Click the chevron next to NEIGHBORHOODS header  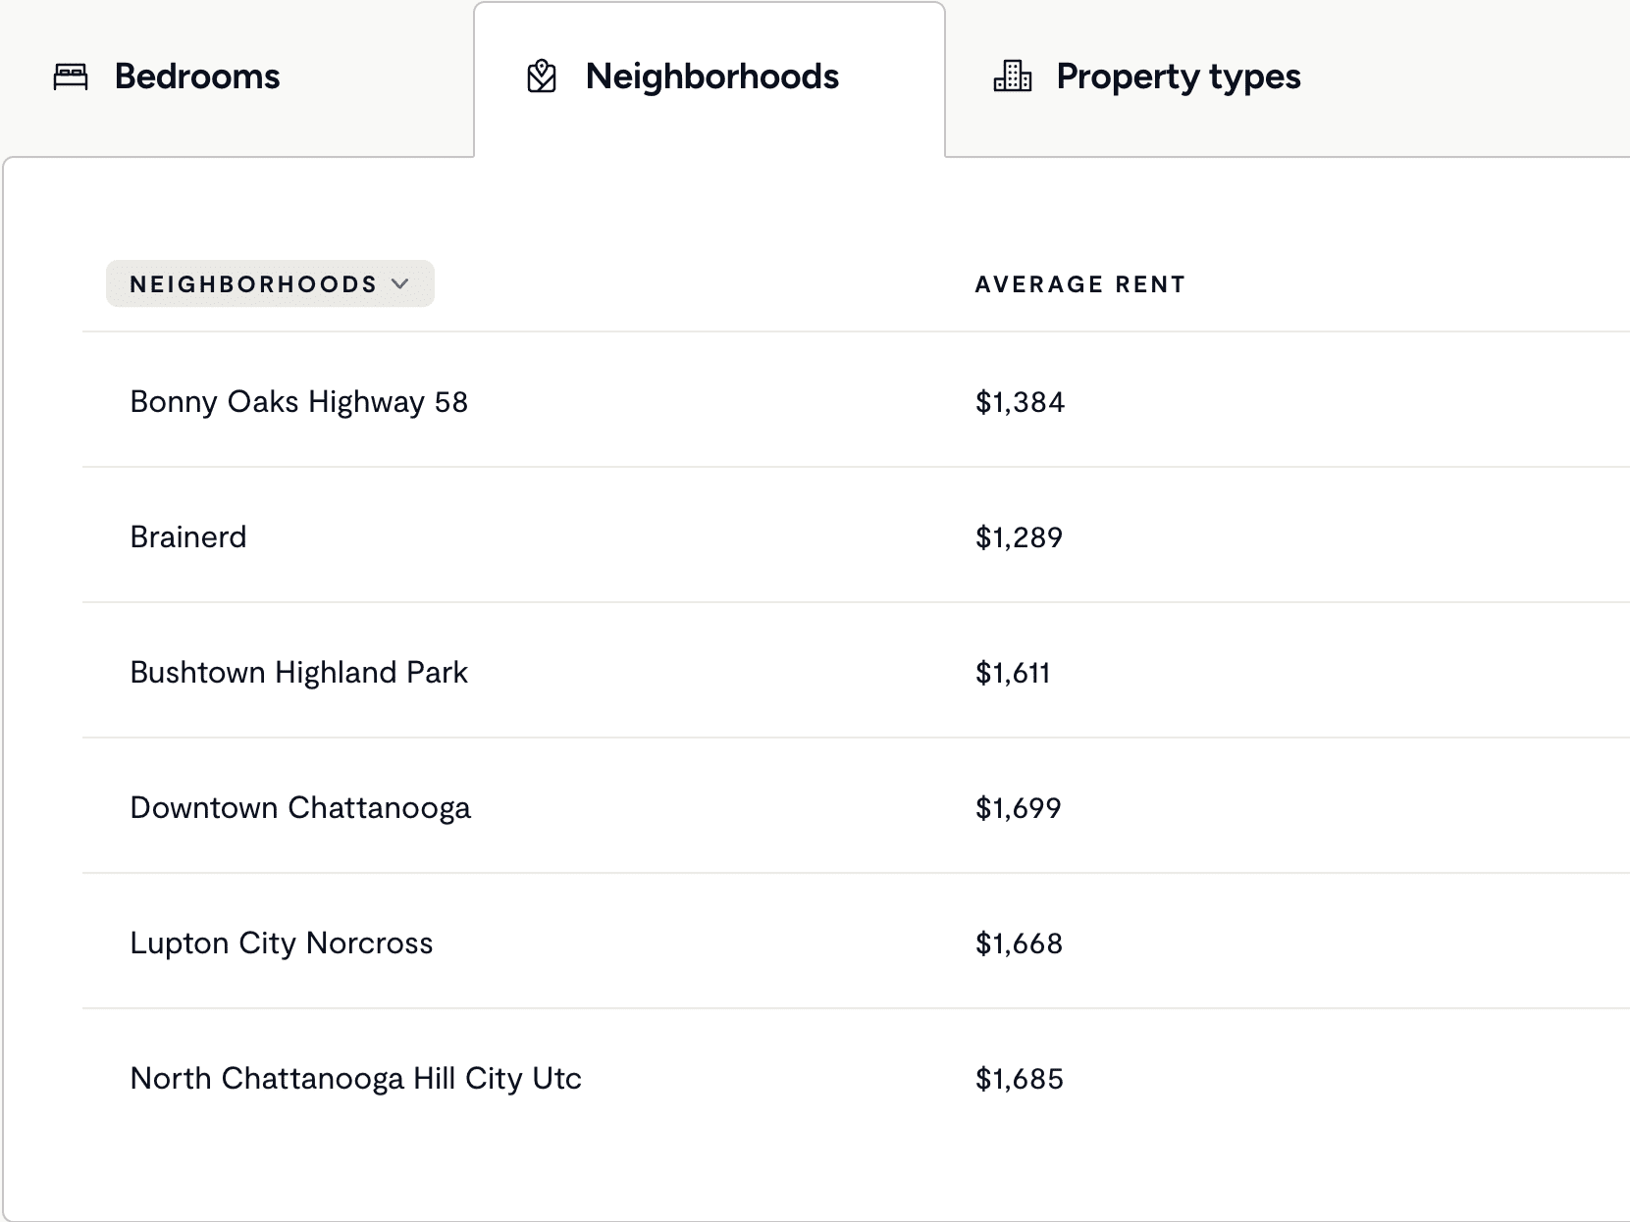pyautogui.click(x=399, y=284)
